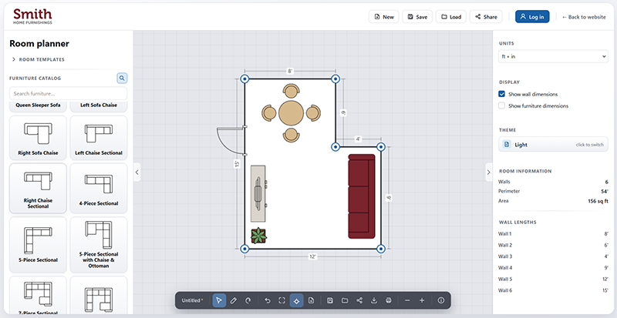617x318 pixels.
Task: Zoom out with the minus icon
Action: click(x=407, y=300)
